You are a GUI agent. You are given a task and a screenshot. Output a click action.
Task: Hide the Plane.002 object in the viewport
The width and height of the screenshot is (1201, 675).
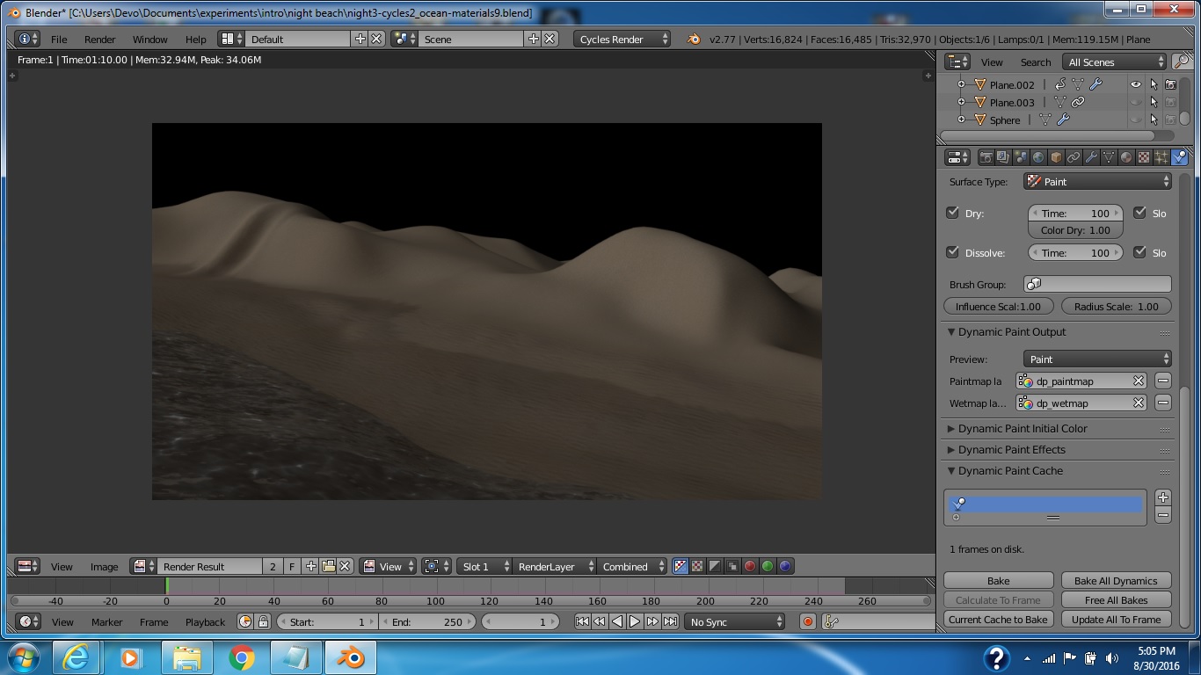click(1135, 84)
